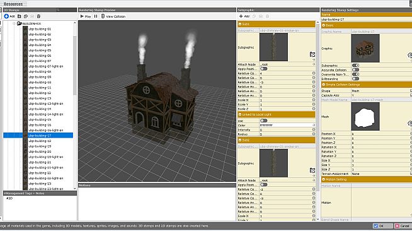This screenshot has width=412, height=231.
Task: Open Sub2 Attach Node arrow
Action: [x=314, y=181]
